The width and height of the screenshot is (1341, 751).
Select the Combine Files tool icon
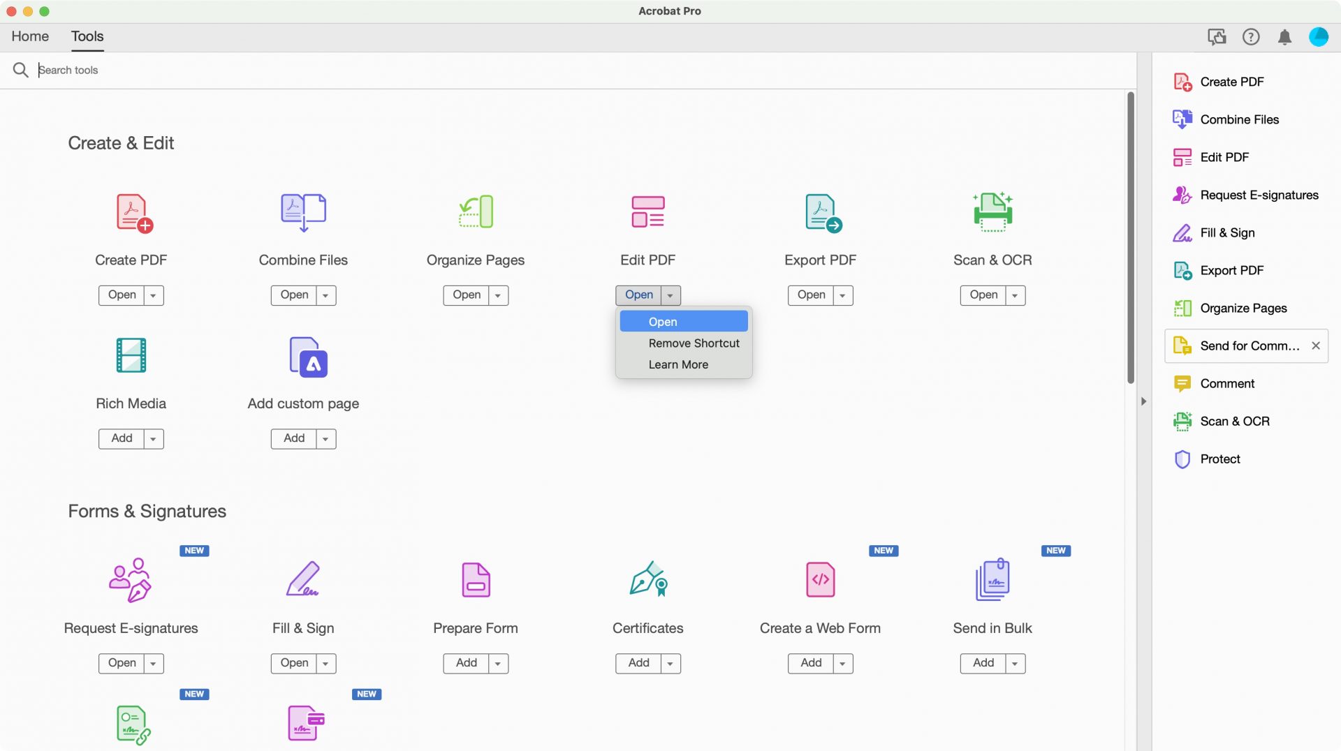303,213
